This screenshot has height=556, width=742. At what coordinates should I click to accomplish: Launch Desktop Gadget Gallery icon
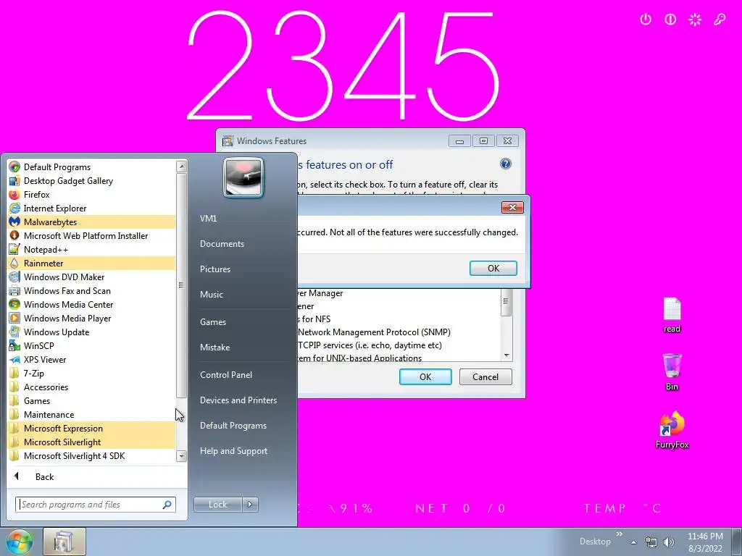click(x=14, y=180)
